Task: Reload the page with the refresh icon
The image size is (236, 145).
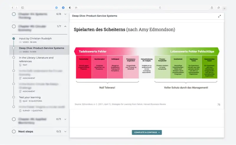Action: click(x=160, y=8)
